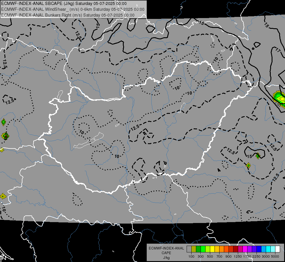285x262 pixels.
Task: Click the CAPE label in the legend
Action: 166,253
